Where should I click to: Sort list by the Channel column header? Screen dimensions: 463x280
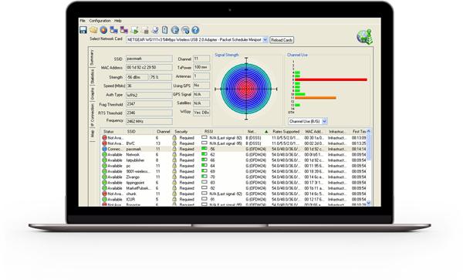163,132
